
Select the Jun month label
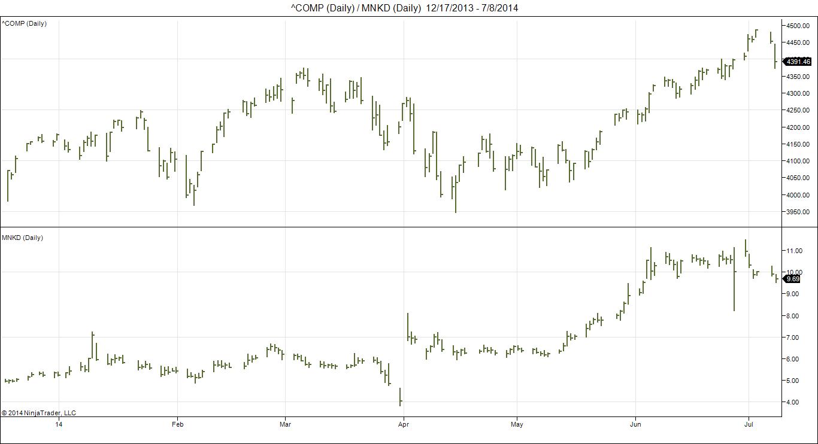coord(635,425)
